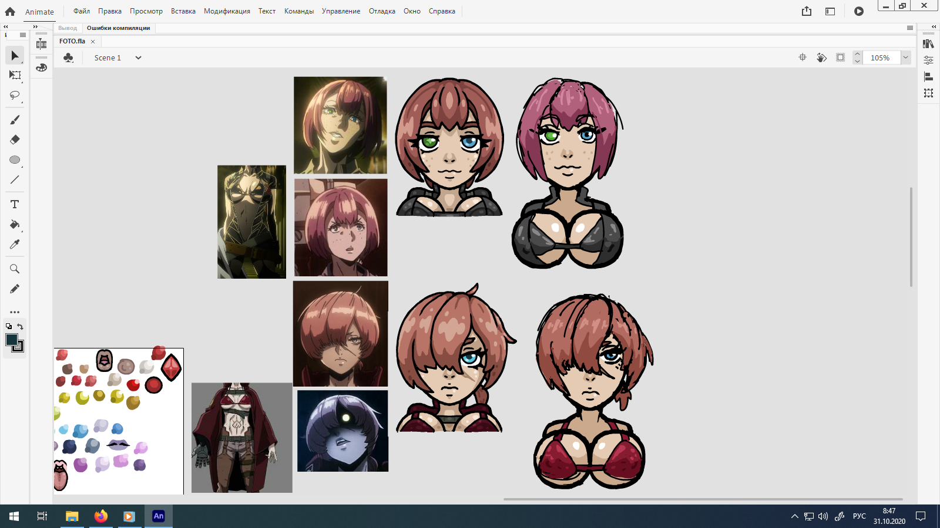
Task: Select the Eyedropper tool
Action: (15, 244)
